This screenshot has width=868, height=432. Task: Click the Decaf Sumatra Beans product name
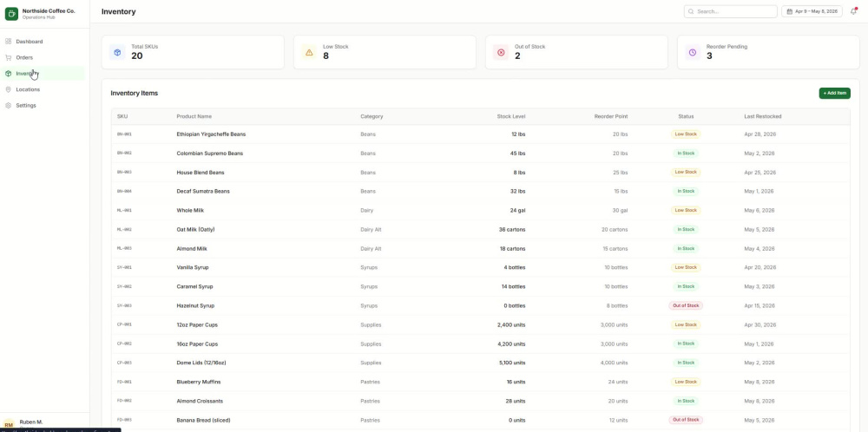[203, 192]
